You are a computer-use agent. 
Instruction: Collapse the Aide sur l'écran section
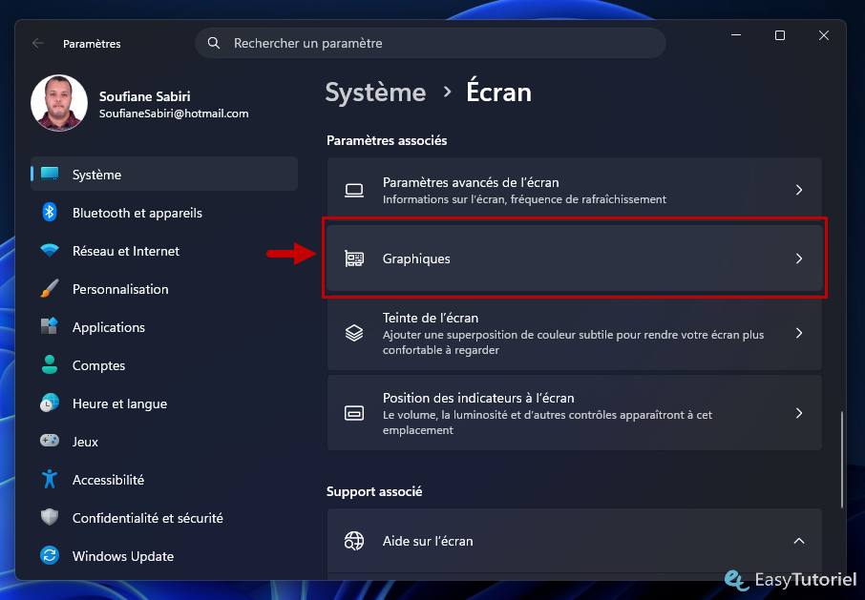[x=799, y=541]
